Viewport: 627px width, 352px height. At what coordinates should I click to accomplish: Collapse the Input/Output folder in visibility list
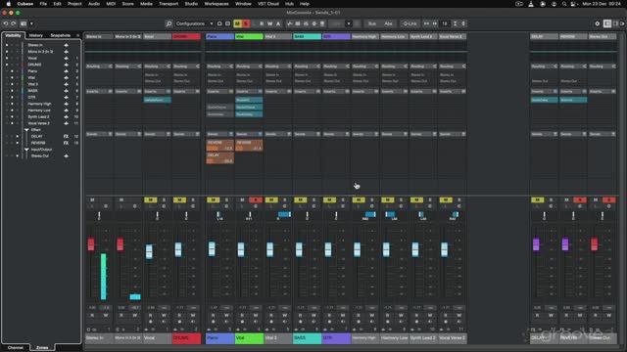coord(26,150)
